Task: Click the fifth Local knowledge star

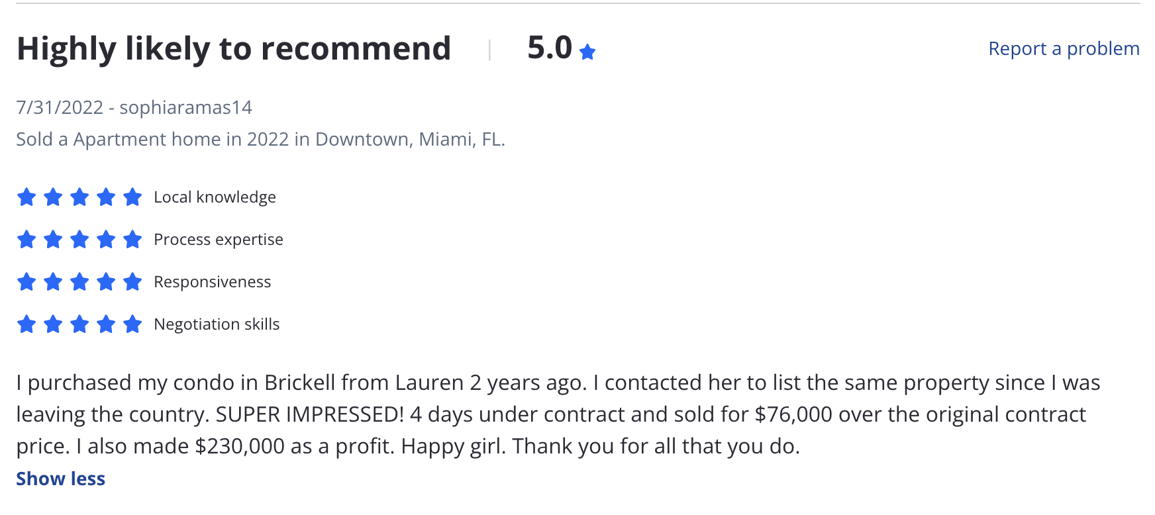Action: click(132, 197)
